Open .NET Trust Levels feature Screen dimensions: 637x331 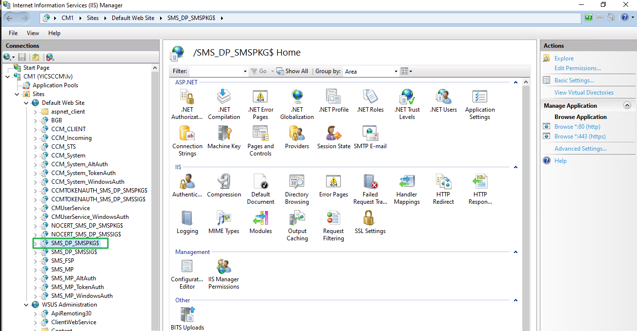click(x=407, y=104)
